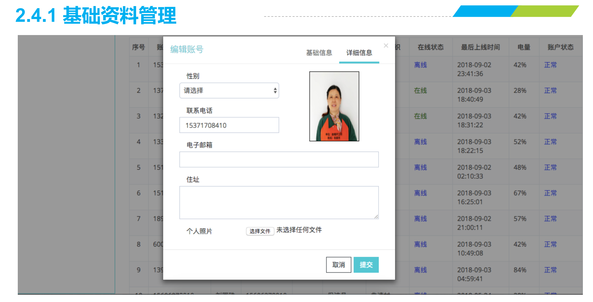Click 离线 status in row 5
Image resolution: width=593 pixels, height=302 pixels.
tap(420, 168)
